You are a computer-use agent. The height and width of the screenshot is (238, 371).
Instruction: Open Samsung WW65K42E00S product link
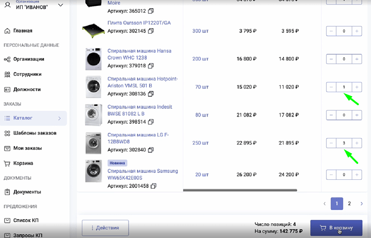(143, 174)
